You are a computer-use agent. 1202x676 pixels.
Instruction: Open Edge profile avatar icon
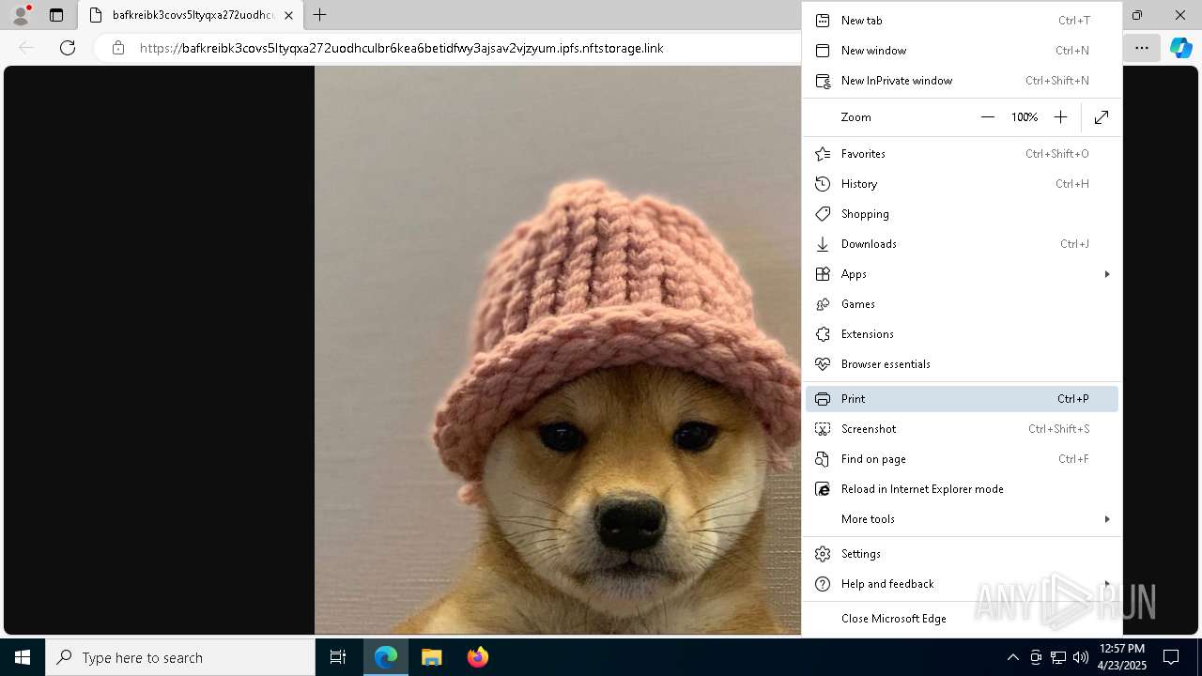[x=21, y=15]
